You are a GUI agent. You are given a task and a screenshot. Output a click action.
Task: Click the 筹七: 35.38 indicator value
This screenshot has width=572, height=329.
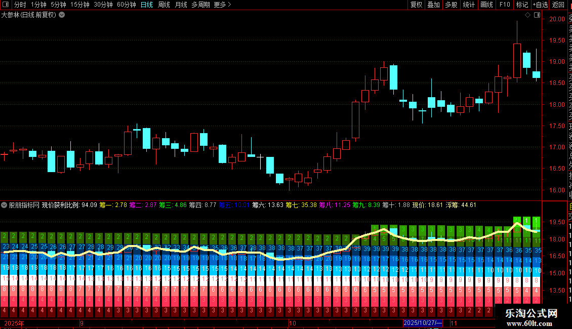[301, 205]
